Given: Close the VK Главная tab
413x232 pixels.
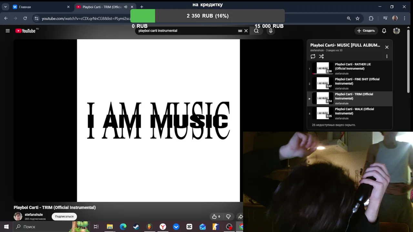Looking at the screenshot, I should (x=68, y=7).
